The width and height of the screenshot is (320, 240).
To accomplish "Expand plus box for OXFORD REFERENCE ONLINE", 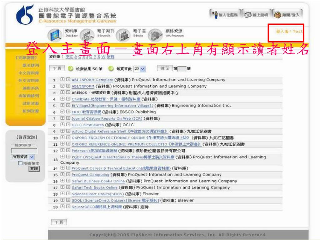I will (x=62, y=144).
